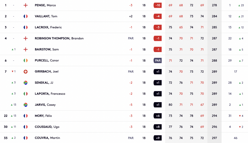Click France flag icon beside MORY, Félix
Viewport: 248px width, 143px height.
pos(25,116)
